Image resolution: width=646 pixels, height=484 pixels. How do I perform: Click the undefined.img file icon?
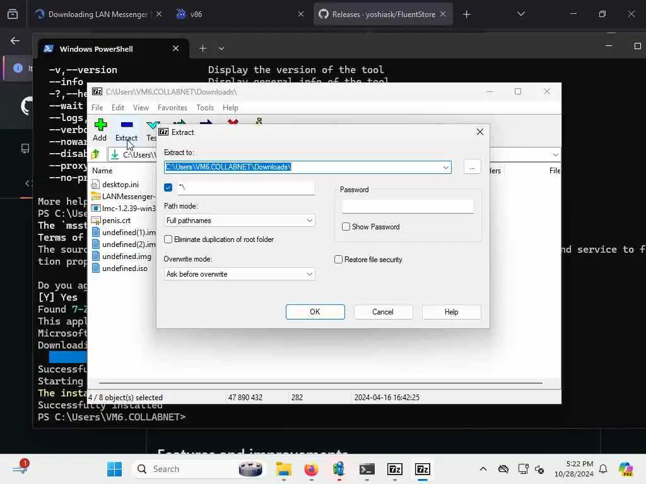(x=96, y=256)
